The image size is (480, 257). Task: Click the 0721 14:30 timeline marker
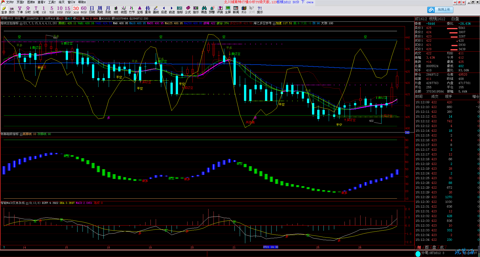click(270, 247)
